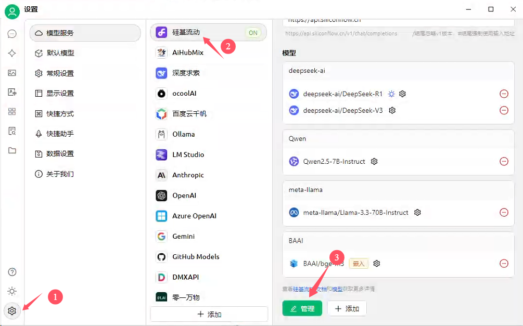The image size is (523, 326).
Task: Click the deepseek-ai/DeepSeek-R1 model name
Action: tap(342, 94)
